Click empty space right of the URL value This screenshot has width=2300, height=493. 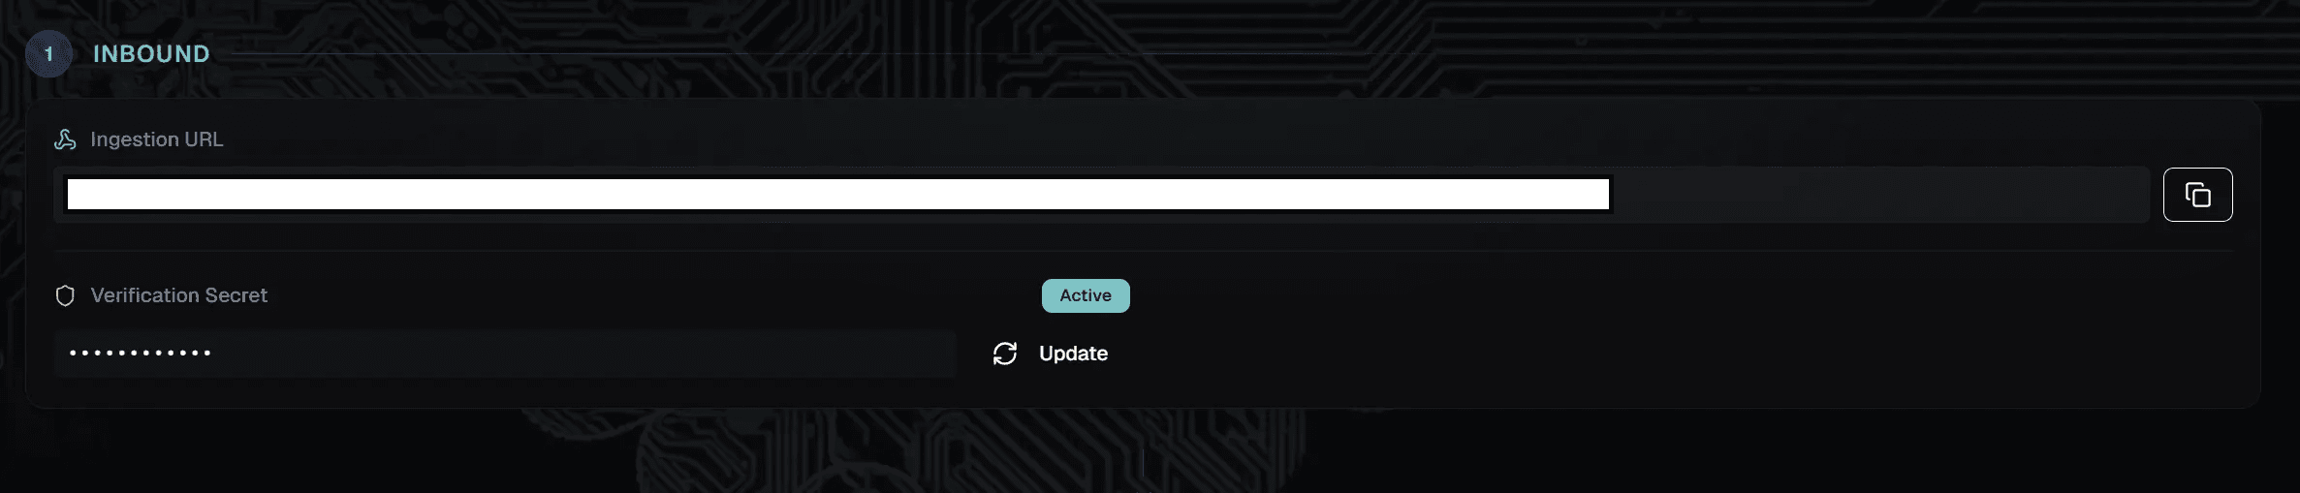click(1880, 195)
